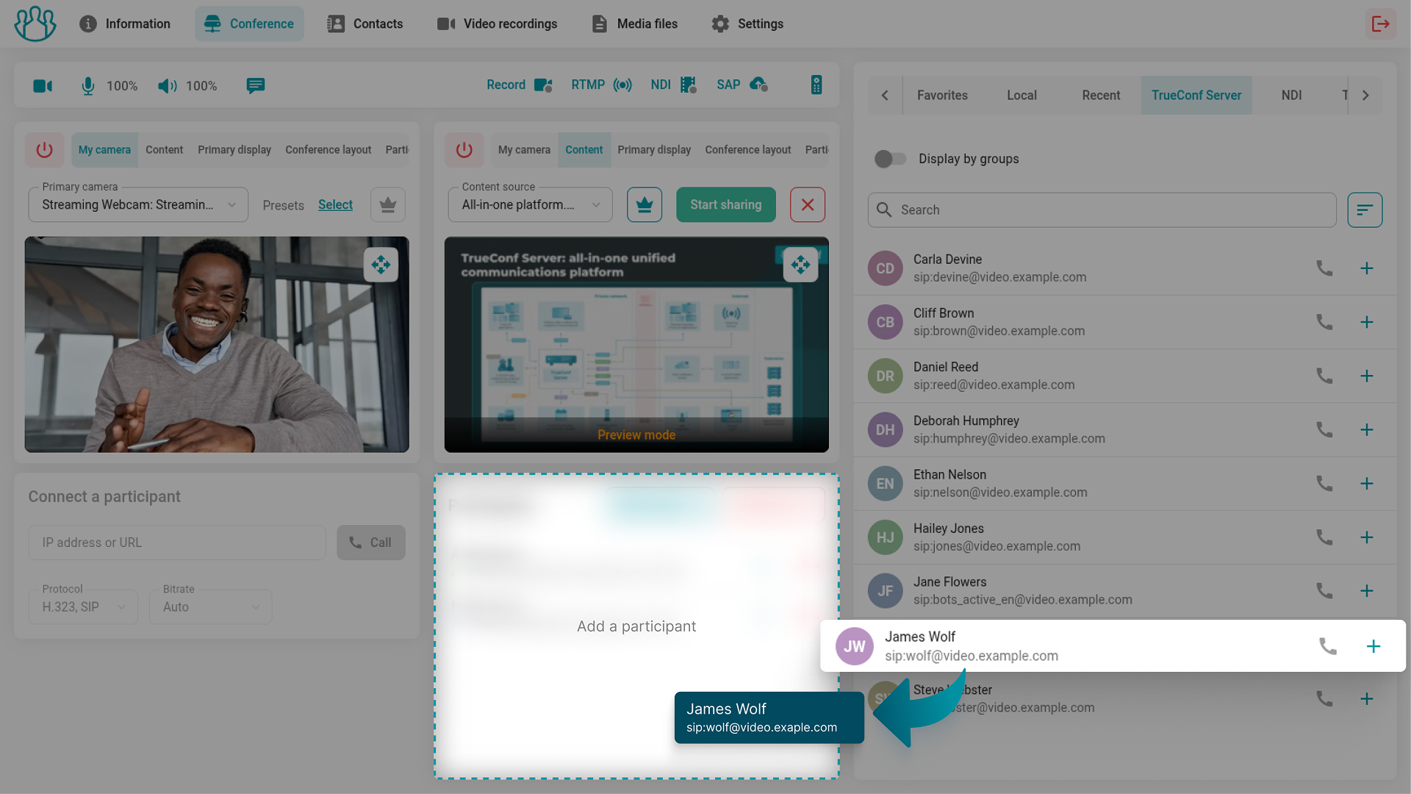Go to next address book tabs
Image resolution: width=1411 pixels, height=794 pixels.
tap(1365, 96)
